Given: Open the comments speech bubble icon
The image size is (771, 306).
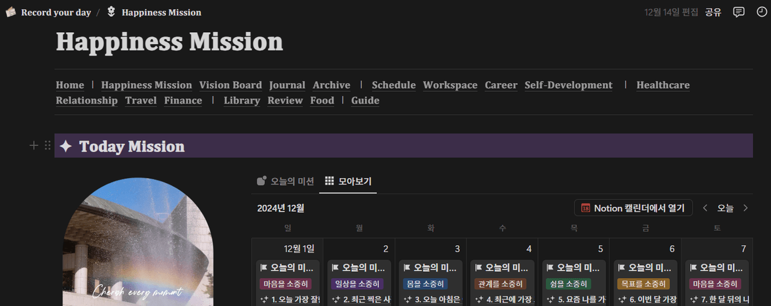Looking at the screenshot, I should (x=739, y=12).
